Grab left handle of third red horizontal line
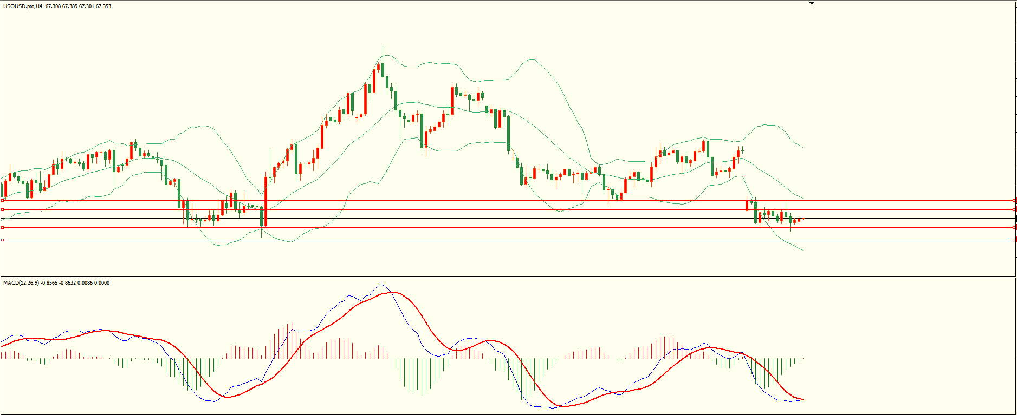 coord(3,227)
